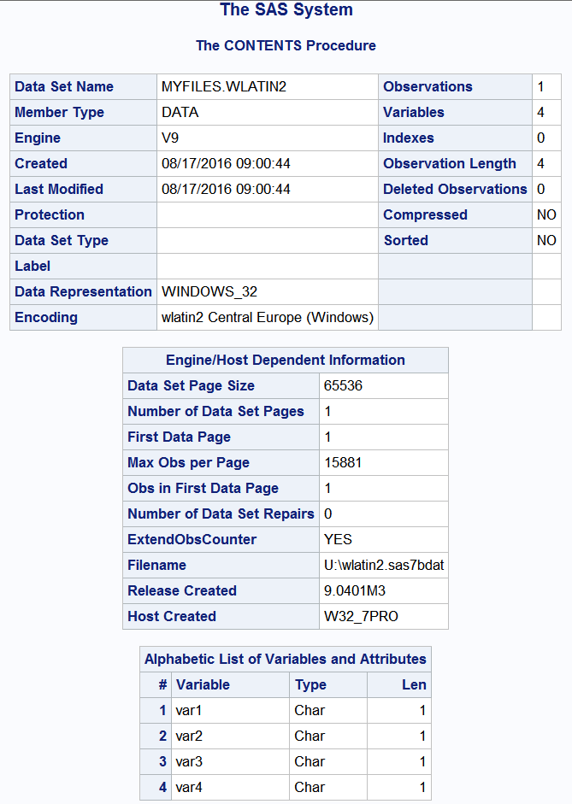Image resolution: width=572 pixels, height=804 pixels.
Task: Select the ExtendObsCounter YES value
Action: (x=338, y=540)
